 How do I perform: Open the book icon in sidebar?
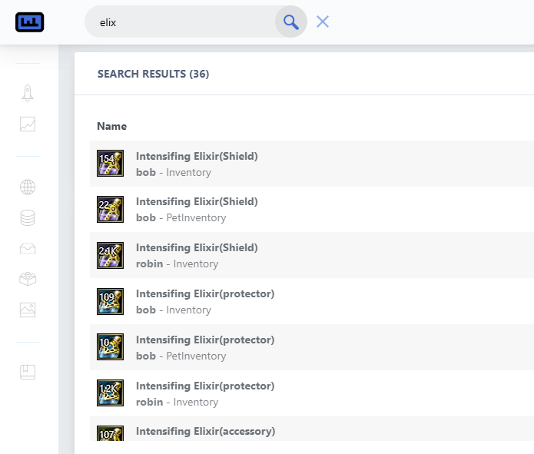tap(28, 372)
